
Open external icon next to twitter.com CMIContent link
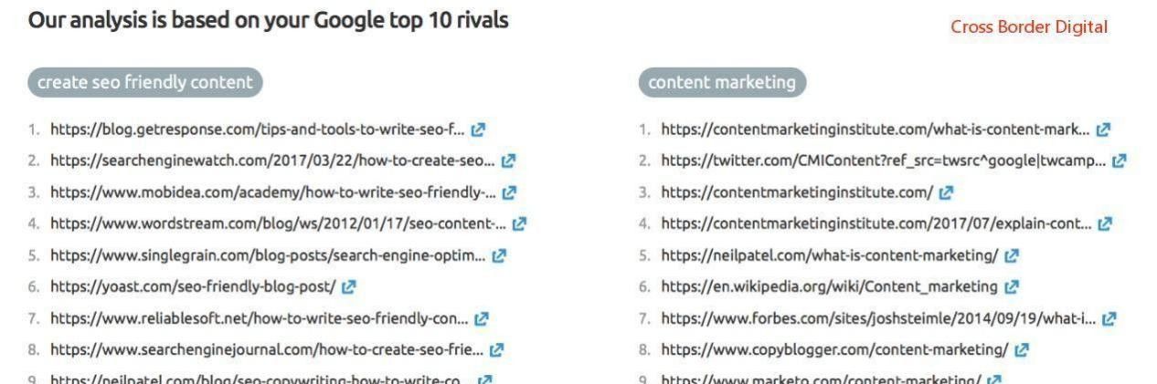(1119, 161)
